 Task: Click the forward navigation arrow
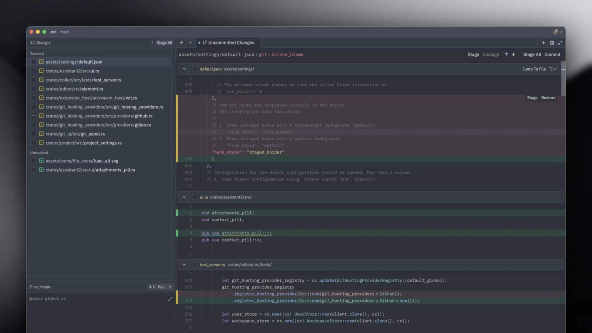(x=190, y=43)
